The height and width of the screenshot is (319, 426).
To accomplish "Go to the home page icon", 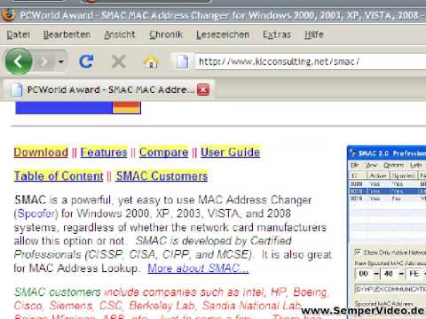I will tap(151, 62).
